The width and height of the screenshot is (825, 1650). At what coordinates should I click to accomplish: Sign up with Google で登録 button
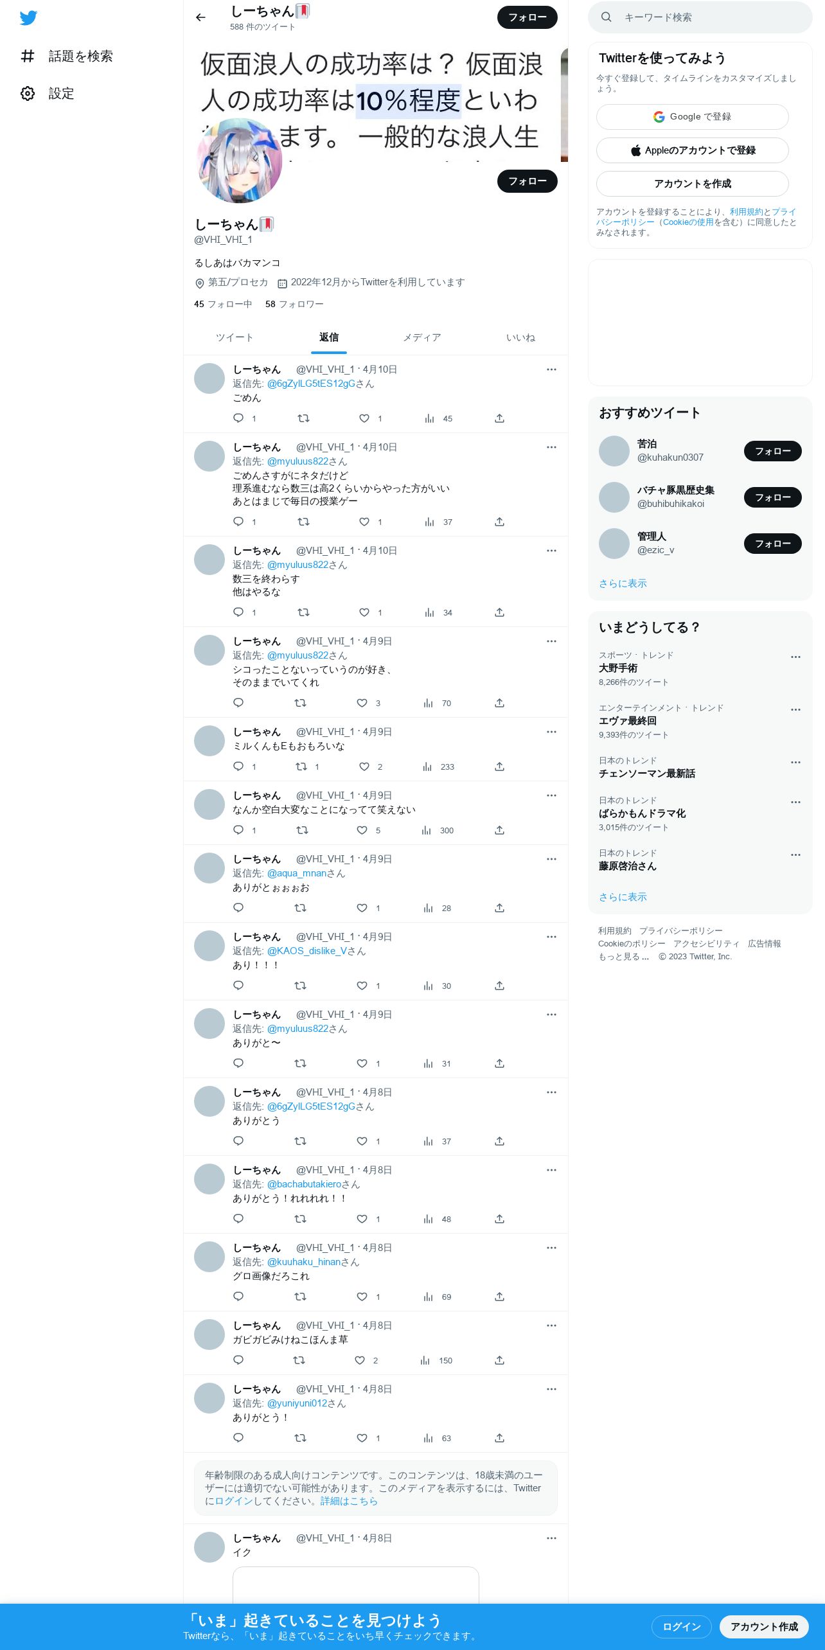(693, 117)
